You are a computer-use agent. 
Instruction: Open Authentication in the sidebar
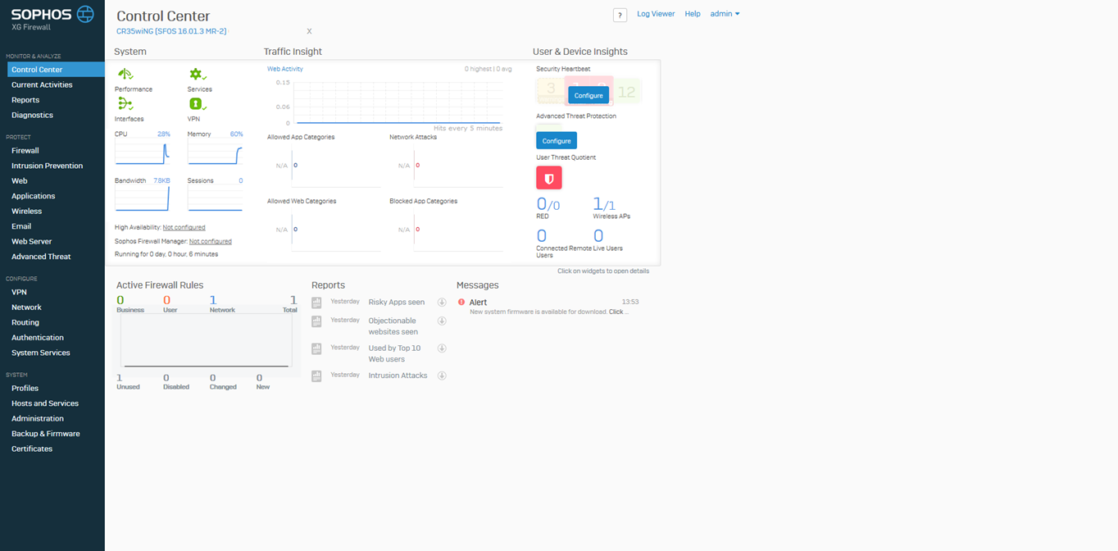point(38,338)
